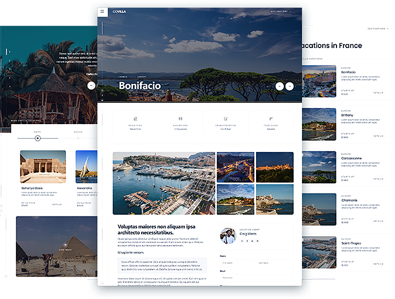Open the coastal fortress gallery thumbnail
This screenshot has width=395, height=299.
pos(275,200)
